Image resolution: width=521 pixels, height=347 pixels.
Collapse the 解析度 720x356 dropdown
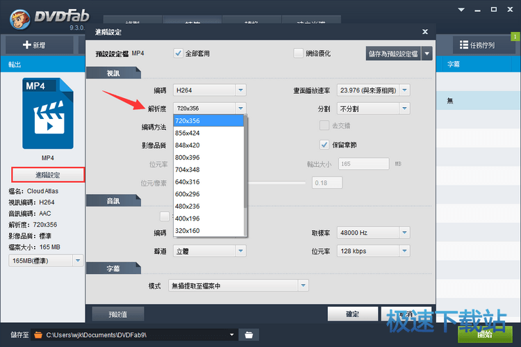point(240,108)
